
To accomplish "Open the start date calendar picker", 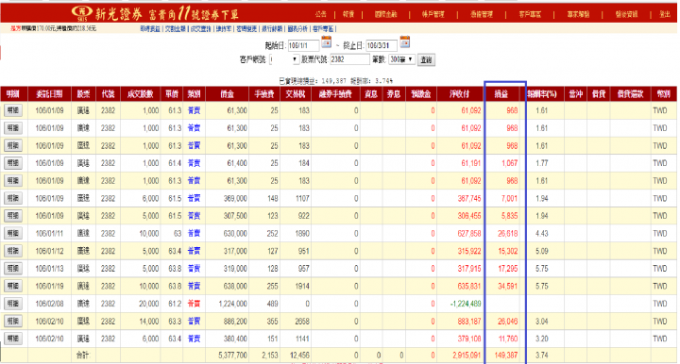I will [326, 42].
